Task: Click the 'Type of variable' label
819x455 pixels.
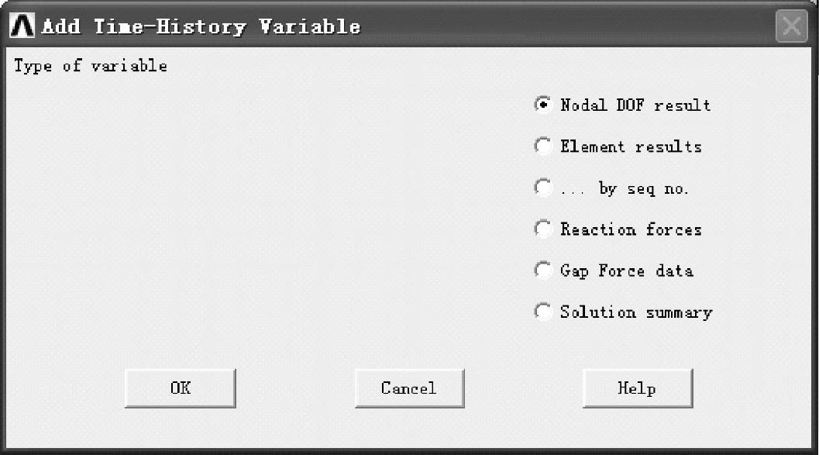Action: tap(91, 66)
